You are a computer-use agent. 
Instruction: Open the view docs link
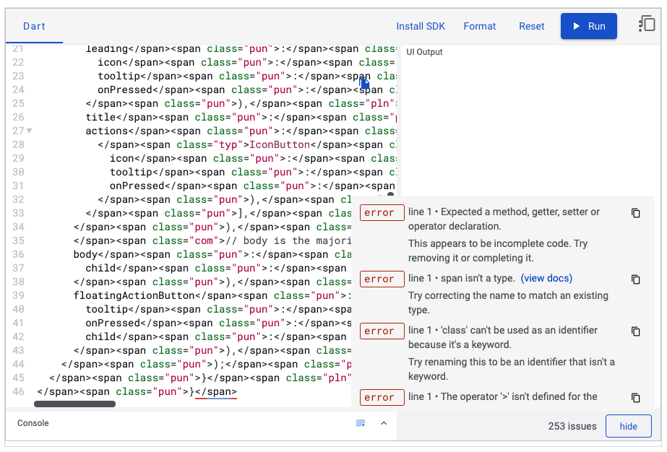coord(546,278)
